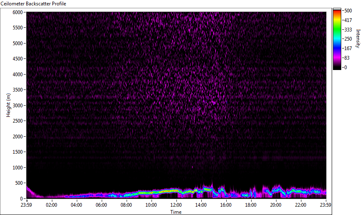Select the 12:00 time axis label
This screenshot has width=362, height=215.
[x=176, y=205]
